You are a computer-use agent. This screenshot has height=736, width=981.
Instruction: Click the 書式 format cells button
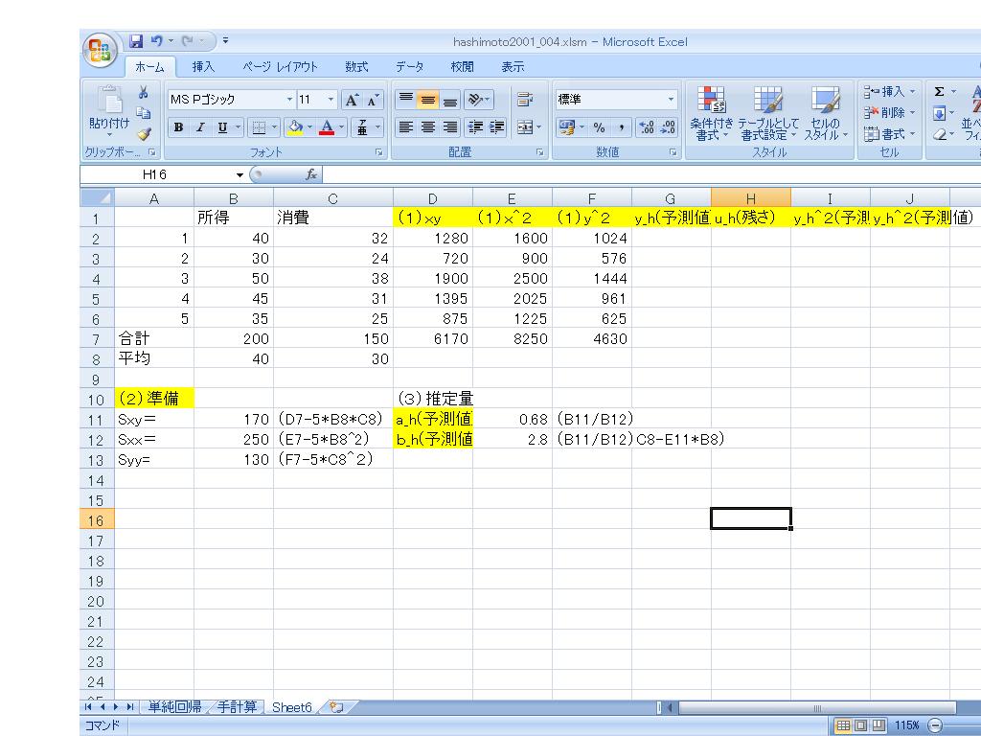pyautogui.click(x=890, y=134)
